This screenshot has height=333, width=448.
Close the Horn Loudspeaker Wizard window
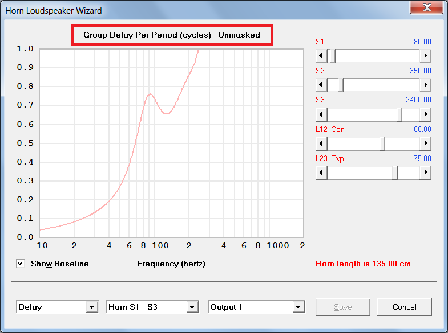tap(426, 7)
